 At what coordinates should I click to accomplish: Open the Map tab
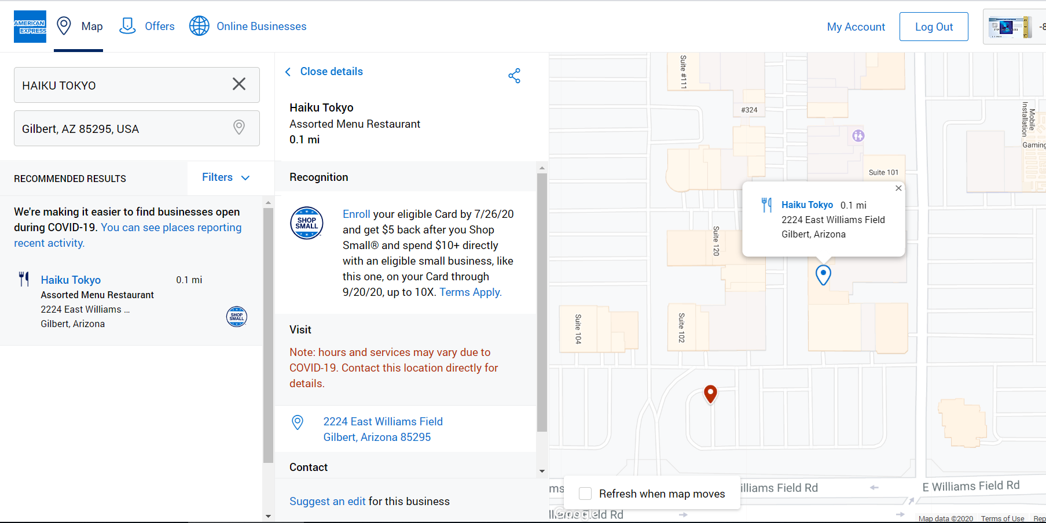79,27
